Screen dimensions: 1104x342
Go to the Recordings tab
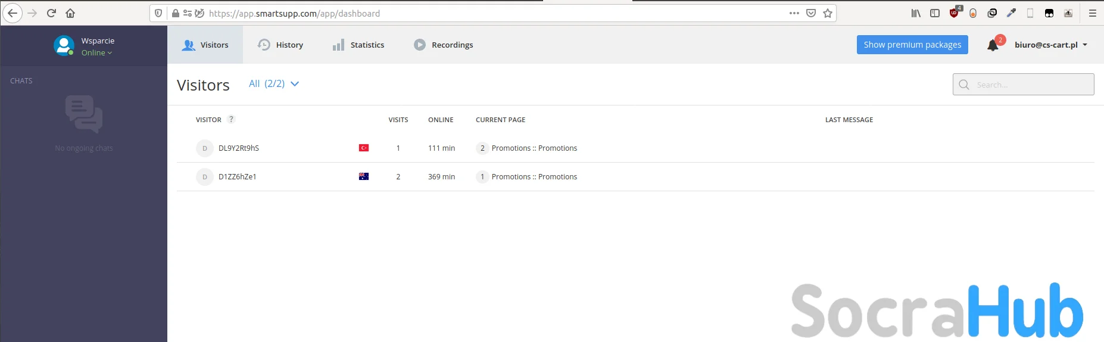point(444,45)
